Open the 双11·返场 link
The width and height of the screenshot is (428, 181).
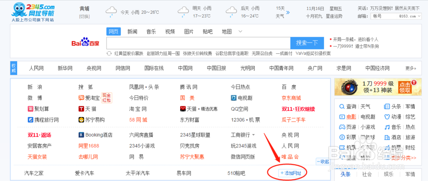39,135
